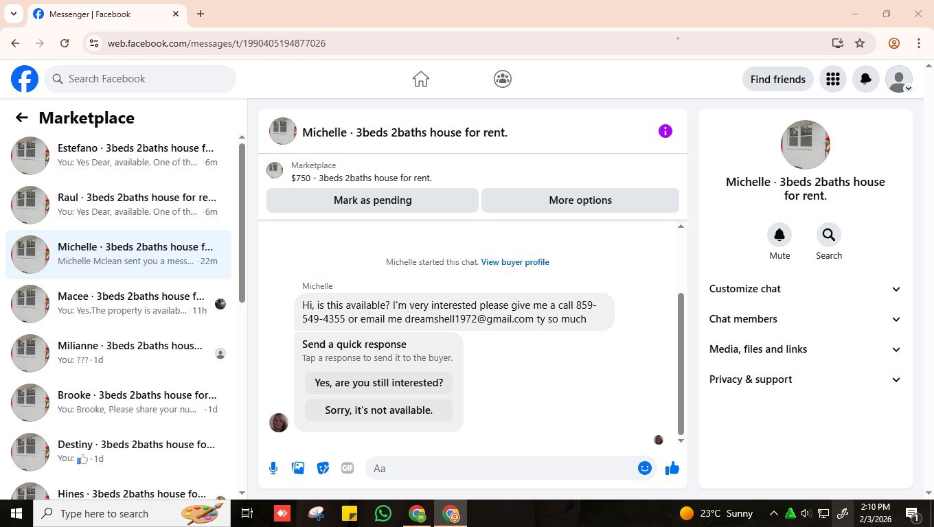Show hidden system tray icons
Image resolution: width=934 pixels, height=527 pixels.
[773, 513]
